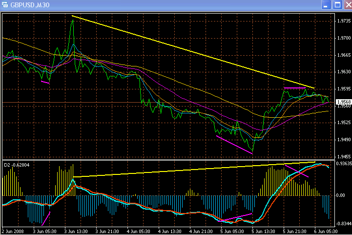Click the 1.9665 price scale label

tap(344, 55)
